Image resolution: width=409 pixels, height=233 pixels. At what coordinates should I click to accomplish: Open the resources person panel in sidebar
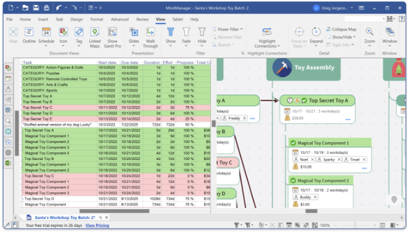click(9, 89)
